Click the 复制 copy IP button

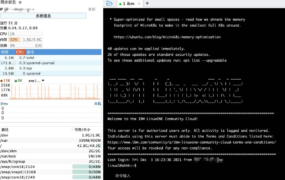click(92, 9)
